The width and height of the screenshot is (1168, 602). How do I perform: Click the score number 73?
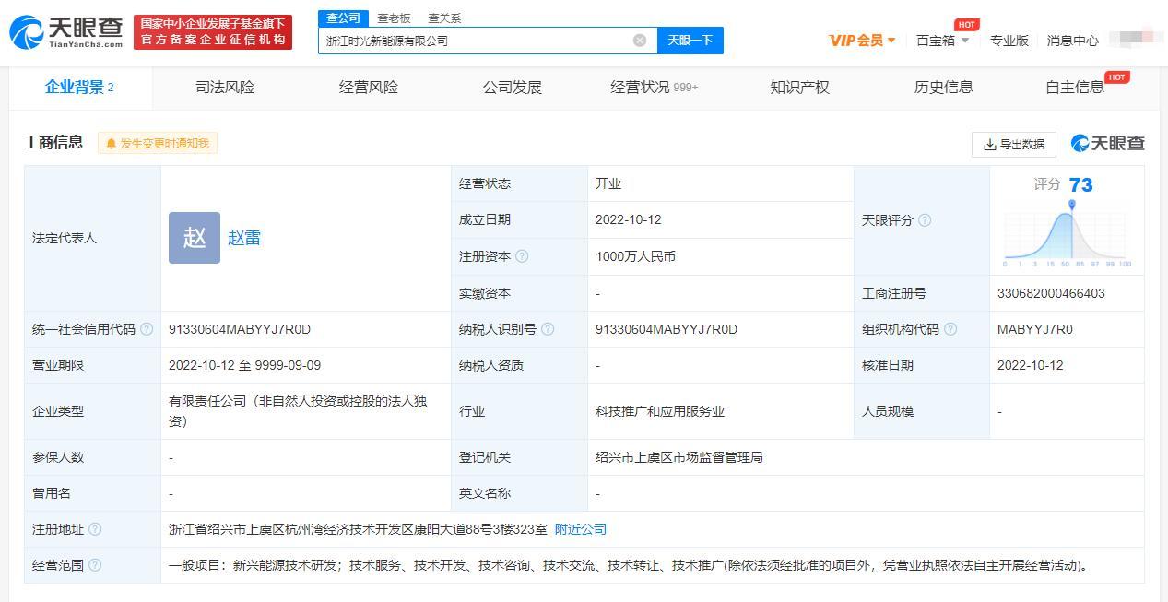tap(1081, 185)
